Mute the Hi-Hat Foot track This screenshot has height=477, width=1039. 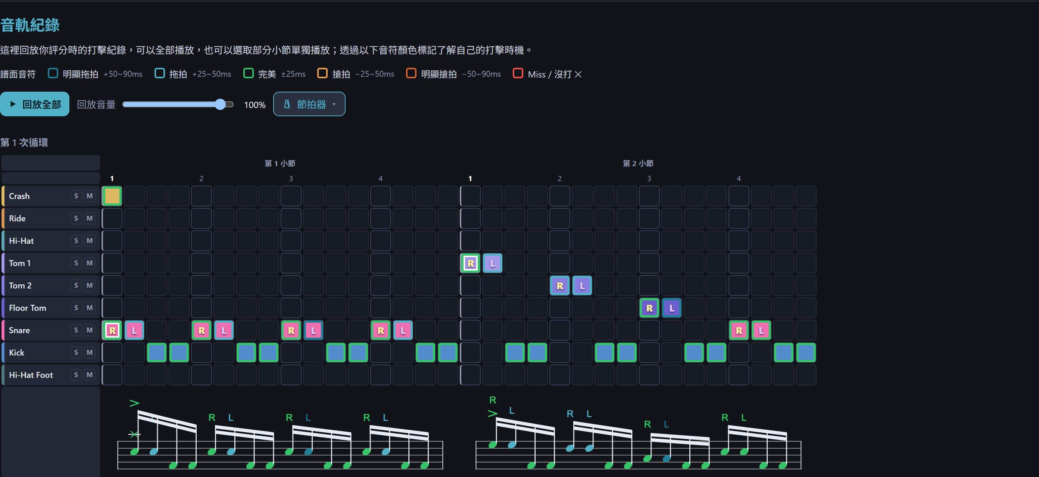point(90,375)
